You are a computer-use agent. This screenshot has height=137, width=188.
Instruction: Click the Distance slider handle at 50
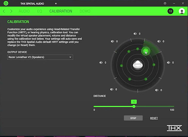(x=134, y=106)
